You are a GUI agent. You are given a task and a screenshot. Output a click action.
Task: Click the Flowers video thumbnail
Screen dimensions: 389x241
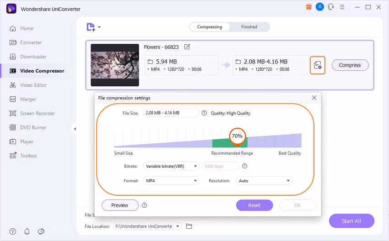[115, 65]
